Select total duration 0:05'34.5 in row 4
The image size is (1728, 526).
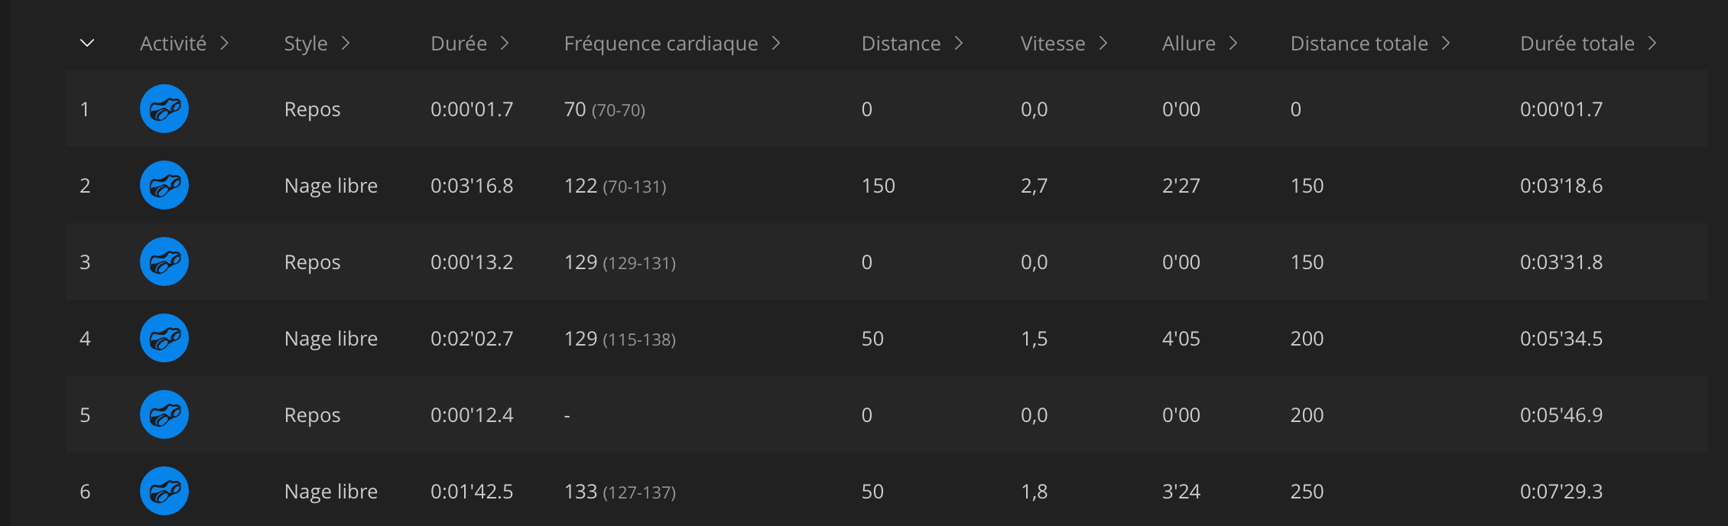[1561, 339]
